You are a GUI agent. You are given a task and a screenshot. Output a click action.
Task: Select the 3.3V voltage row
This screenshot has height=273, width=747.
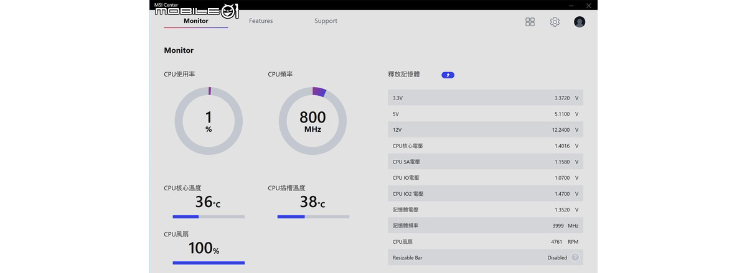coord(486,98)
